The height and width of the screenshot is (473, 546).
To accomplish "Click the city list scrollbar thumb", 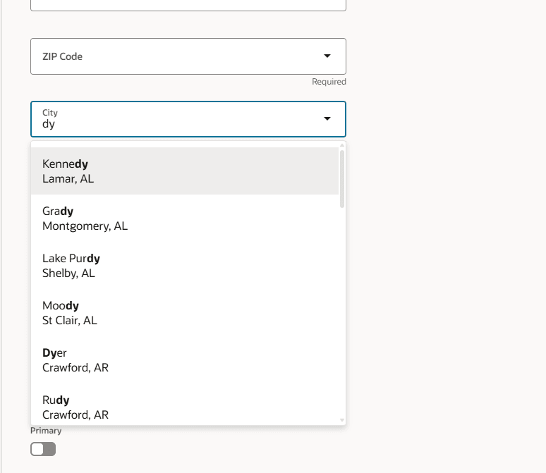I will (342, 178).
